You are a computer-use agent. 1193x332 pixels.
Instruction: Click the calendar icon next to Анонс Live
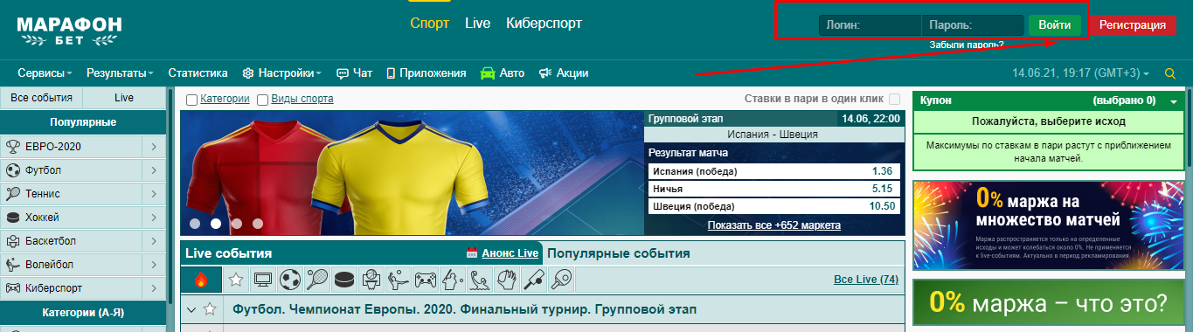pos(473,253)
